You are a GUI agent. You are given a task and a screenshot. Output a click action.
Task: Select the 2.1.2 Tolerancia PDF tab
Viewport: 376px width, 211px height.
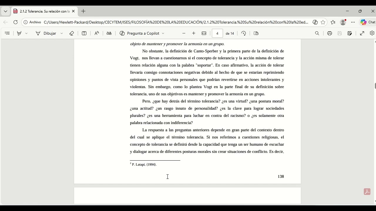(x=44, y=11)
